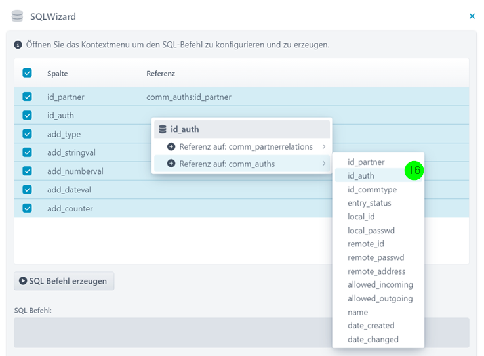Select id_auth in the submenu

pyautogui.click(x=378, y=175)
